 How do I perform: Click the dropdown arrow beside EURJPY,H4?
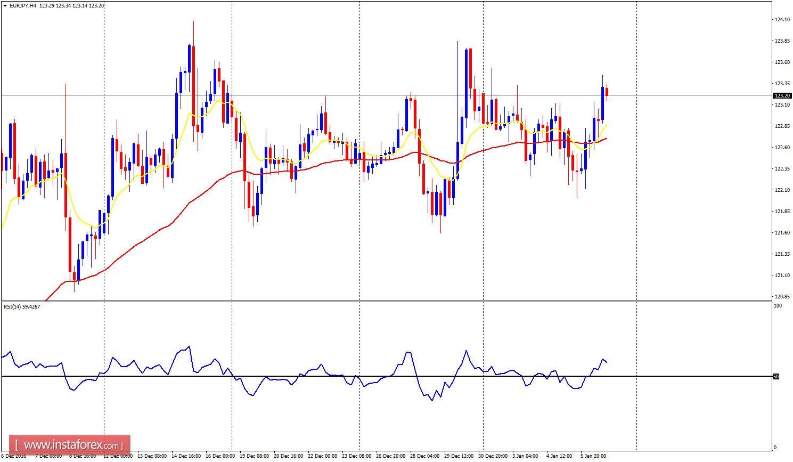coord(5,5)
